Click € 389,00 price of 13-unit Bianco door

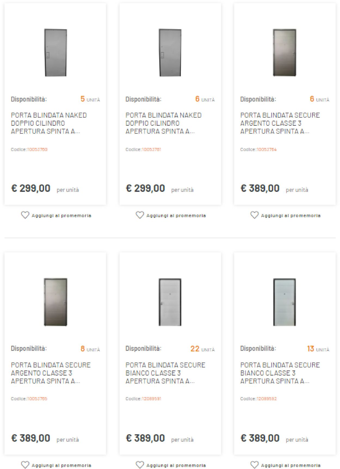click(260, 438)
